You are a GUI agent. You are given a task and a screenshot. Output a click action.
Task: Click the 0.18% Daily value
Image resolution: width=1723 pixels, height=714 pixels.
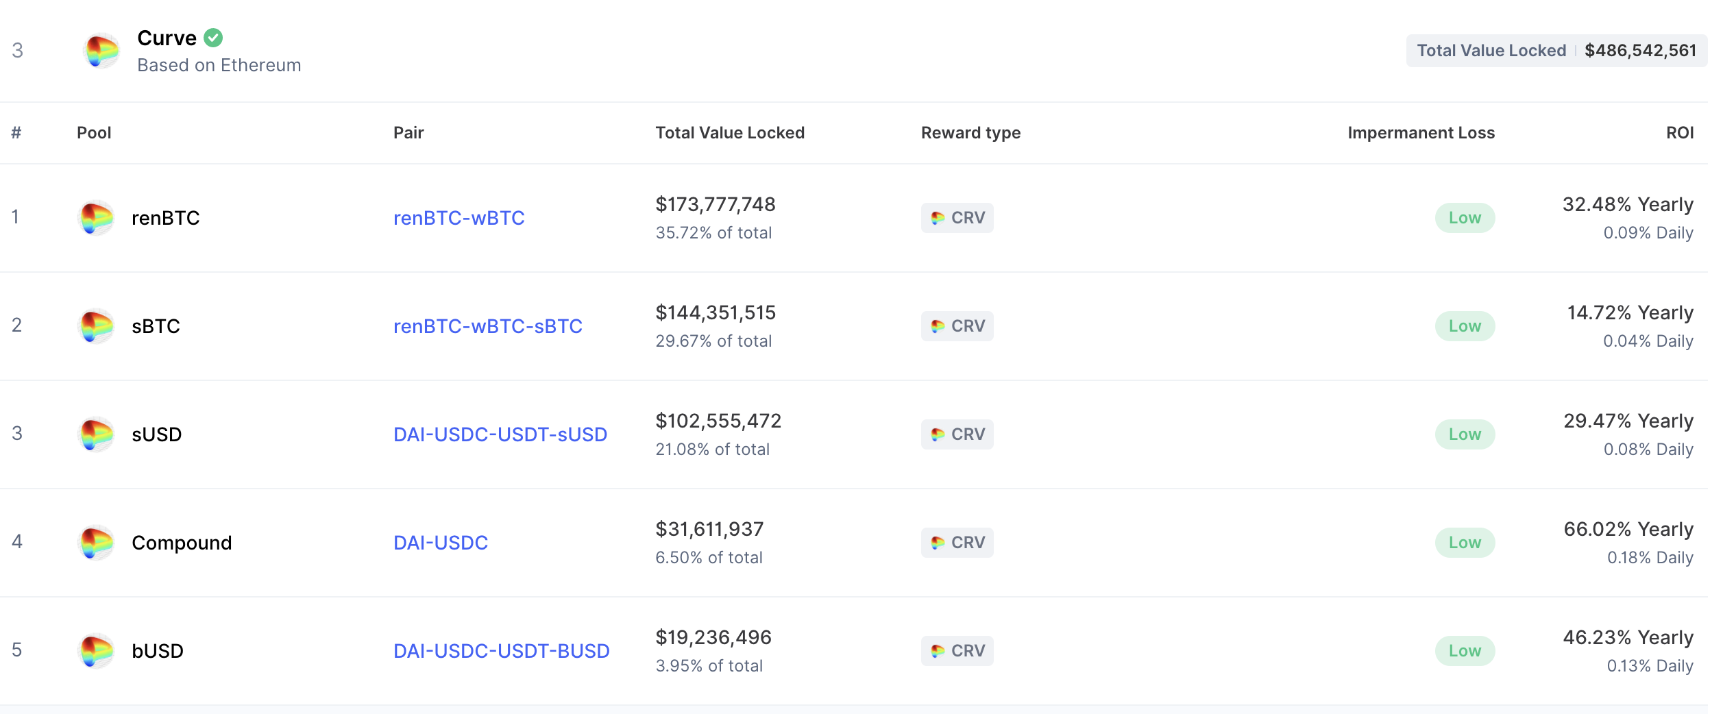1650,558
